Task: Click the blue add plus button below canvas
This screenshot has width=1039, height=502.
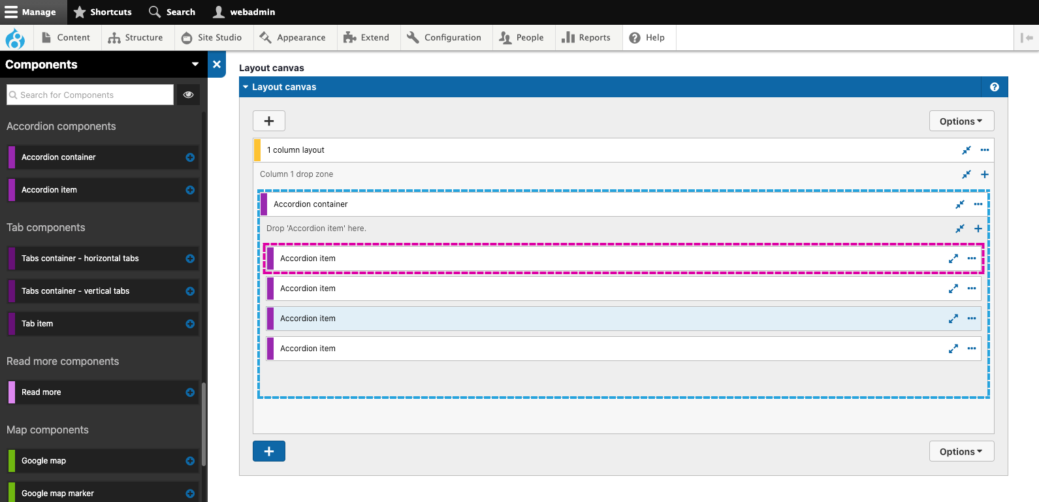Action: tap(269, 451)
